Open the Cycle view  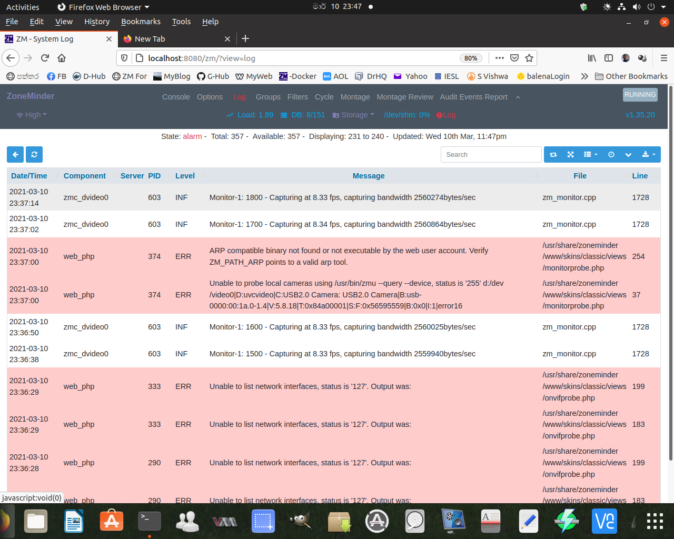[x=324, y=97]
